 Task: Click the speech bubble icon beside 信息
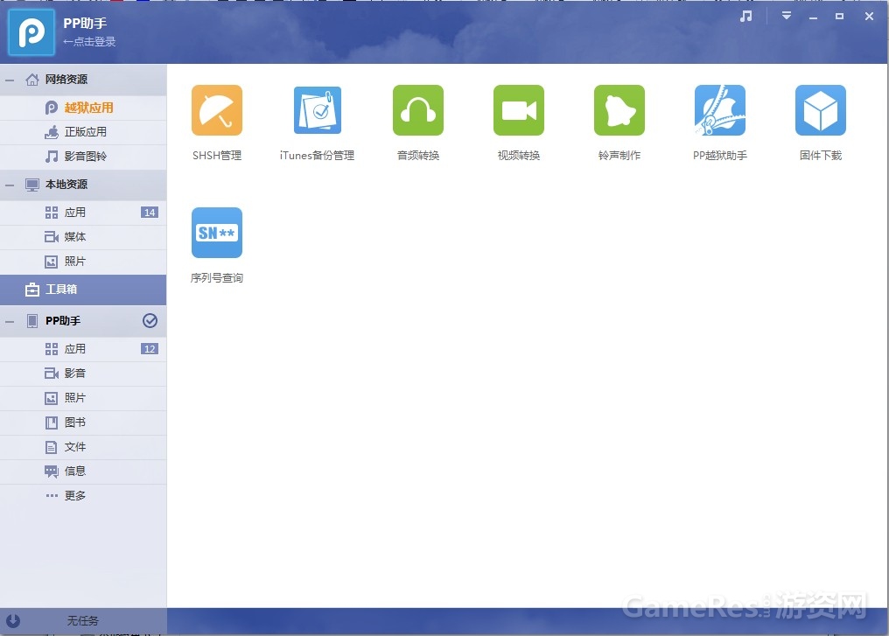(51, 471)
